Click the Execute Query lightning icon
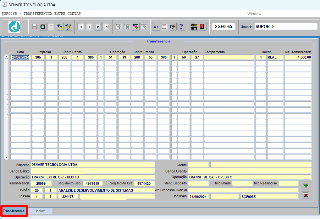320x219 pixels. pyautogui.click(x=68, y=26)
